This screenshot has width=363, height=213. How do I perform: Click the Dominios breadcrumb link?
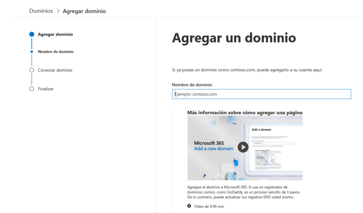pos(41,11)
